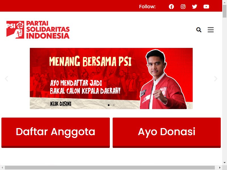
Task: Click the vertical scrollbar up arrow
Action: (224, 2)
